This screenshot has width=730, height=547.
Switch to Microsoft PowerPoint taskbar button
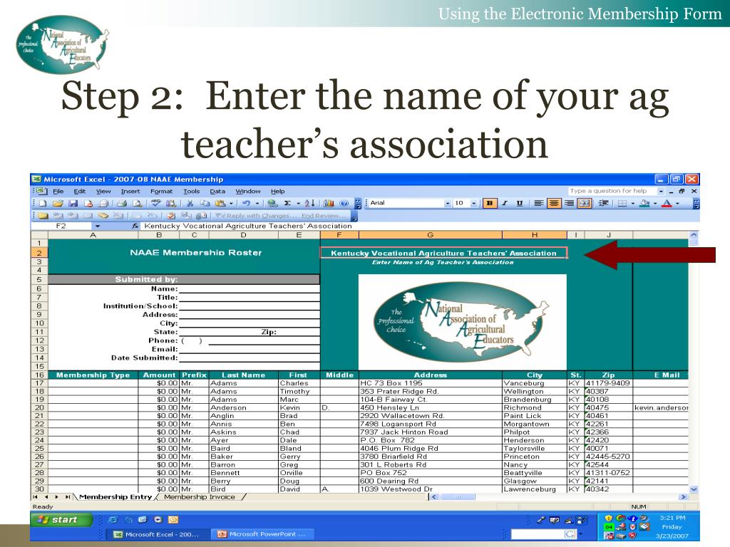click(263, 534)
